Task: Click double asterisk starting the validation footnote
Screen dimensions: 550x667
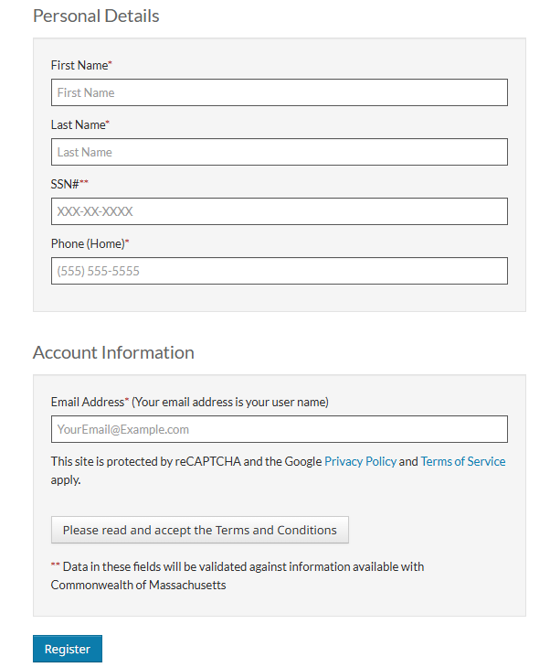Action: [x=55, y=565]
